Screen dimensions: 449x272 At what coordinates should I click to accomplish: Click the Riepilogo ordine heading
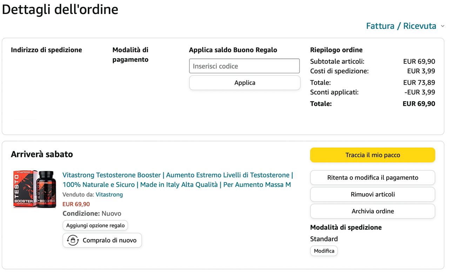coord(336,50)
